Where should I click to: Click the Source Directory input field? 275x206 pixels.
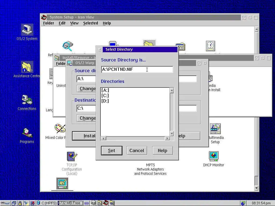tap(137, 69)
